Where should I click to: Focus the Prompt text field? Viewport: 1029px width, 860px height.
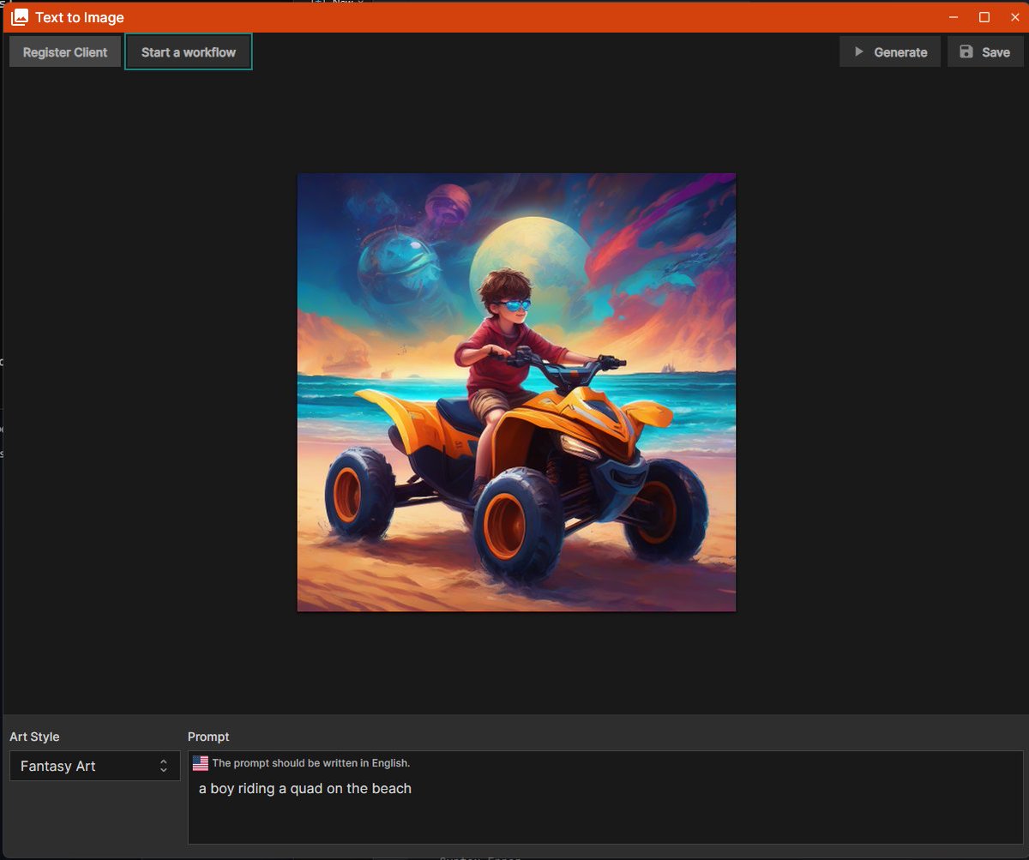click(x=605, y=797)
